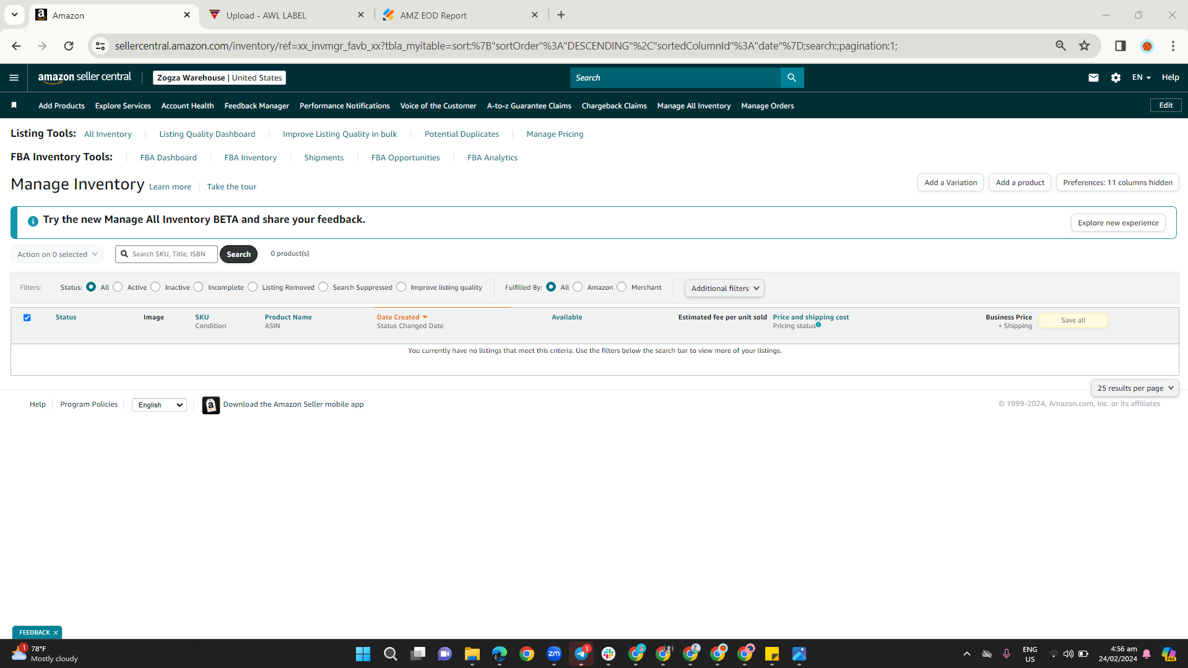Select the Listing Removed status filter
The image size is (1188, 668).
253,287
